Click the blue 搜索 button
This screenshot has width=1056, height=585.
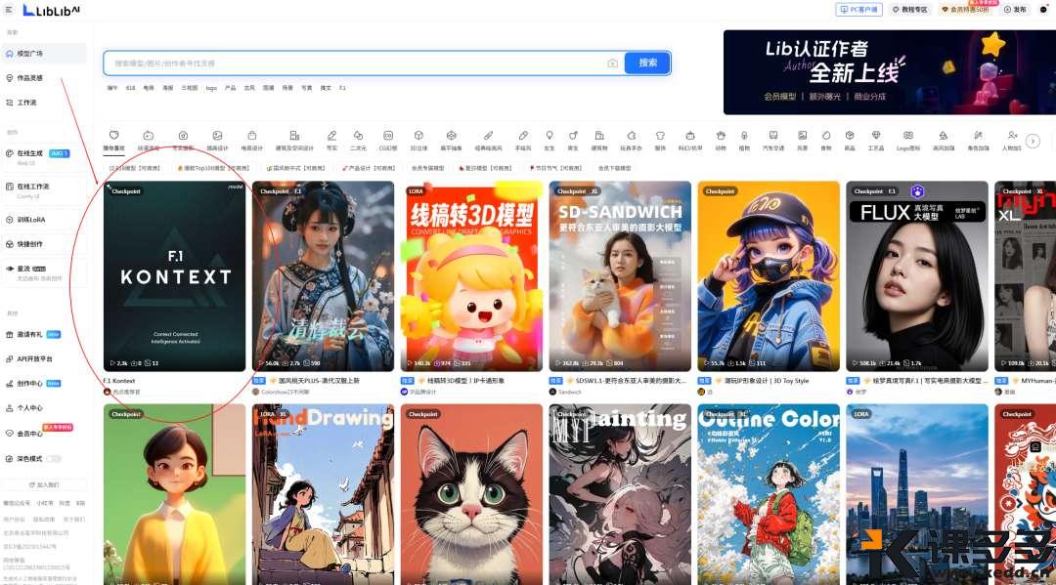point(647,63)
